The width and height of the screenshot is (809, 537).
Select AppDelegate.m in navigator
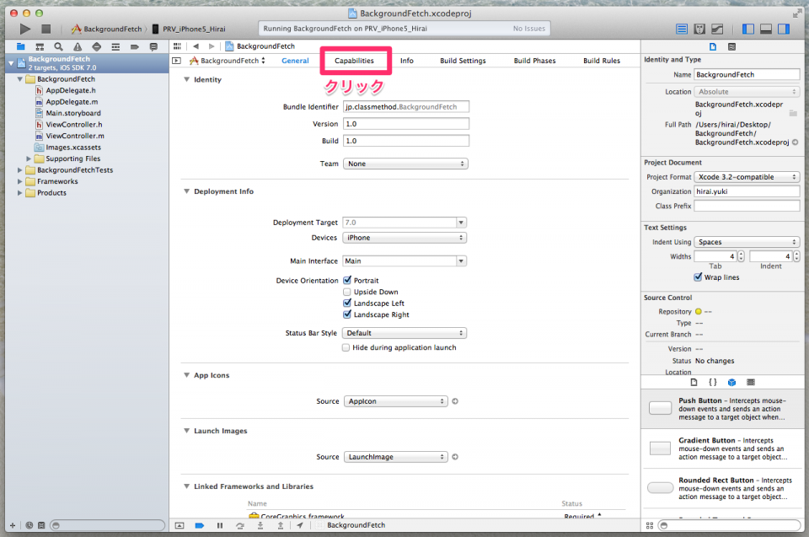[72, 102]
